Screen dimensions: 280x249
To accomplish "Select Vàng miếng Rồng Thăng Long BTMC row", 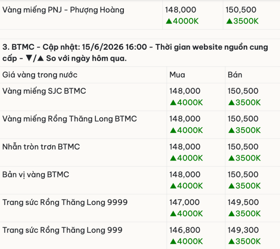I will (140, 125).
